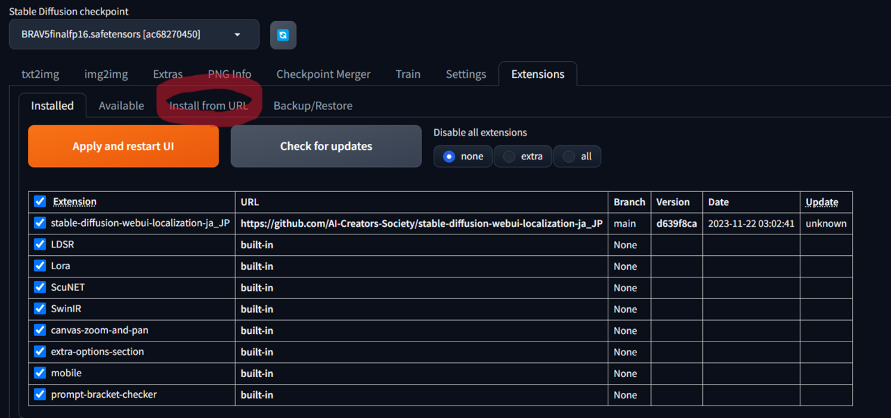This screenshot has width=891, height=418.
Task: Select the Installed sub-tab
Action: click(x=52, y=106)
